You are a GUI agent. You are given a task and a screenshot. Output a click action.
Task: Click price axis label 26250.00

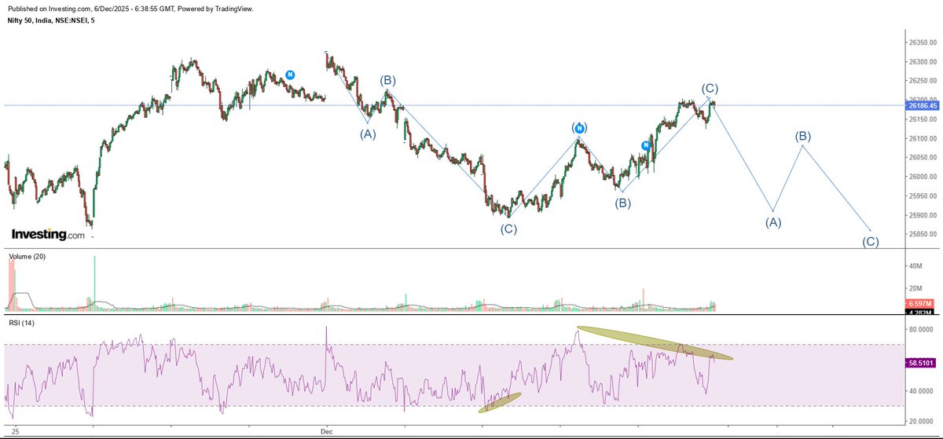(921, 81)
